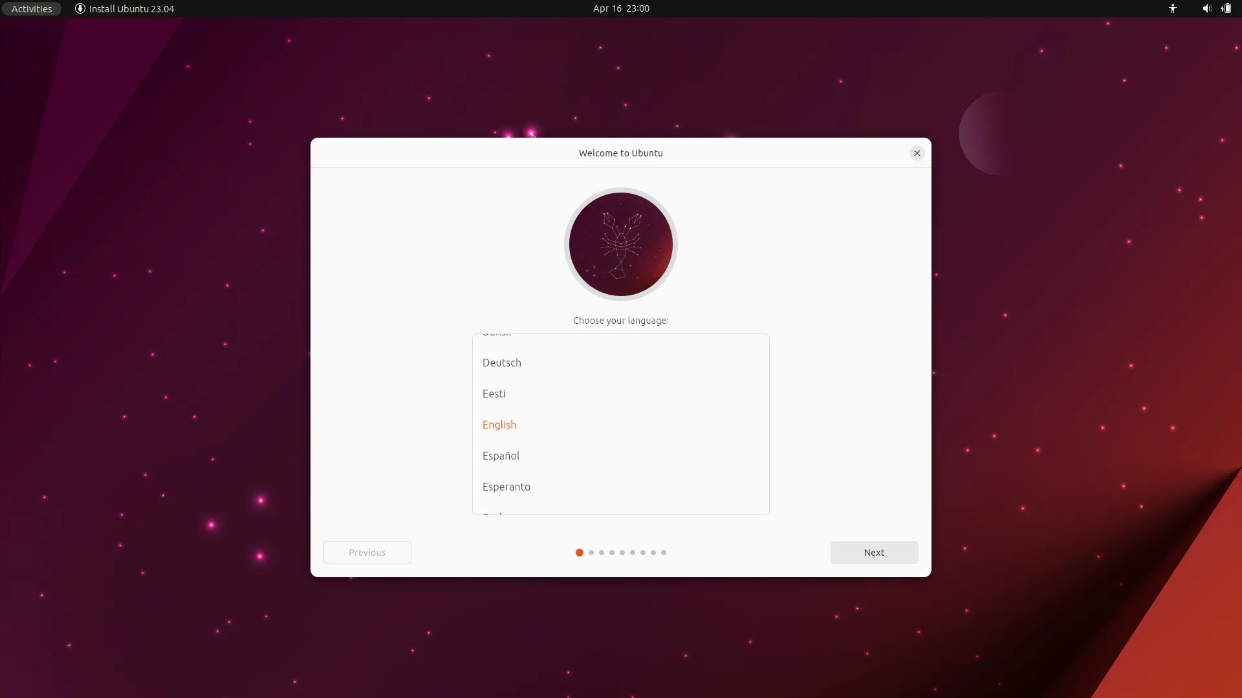Click the Install Ubuntu 23.04 text label
The height and width of the screenshot is (698, 1242).
pyautogui.click(x=130, y=8)
